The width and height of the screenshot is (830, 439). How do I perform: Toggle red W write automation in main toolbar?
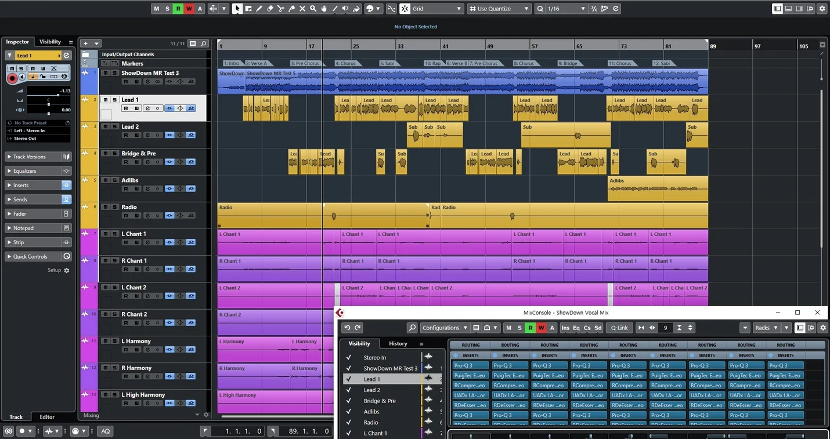pyautogui.click(x=189, y=9)
